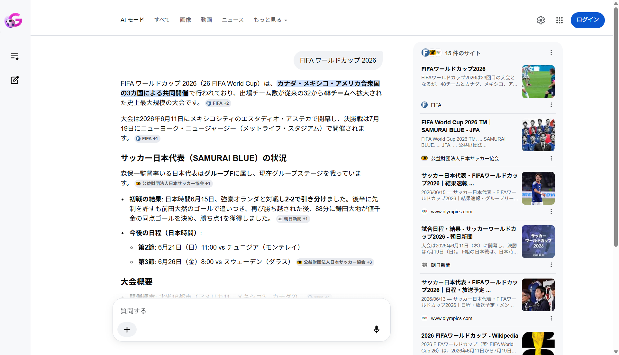The image size is (619, 355).
Task: Click the Wikipedia trophy thumbnail
Action: point(538,343)
